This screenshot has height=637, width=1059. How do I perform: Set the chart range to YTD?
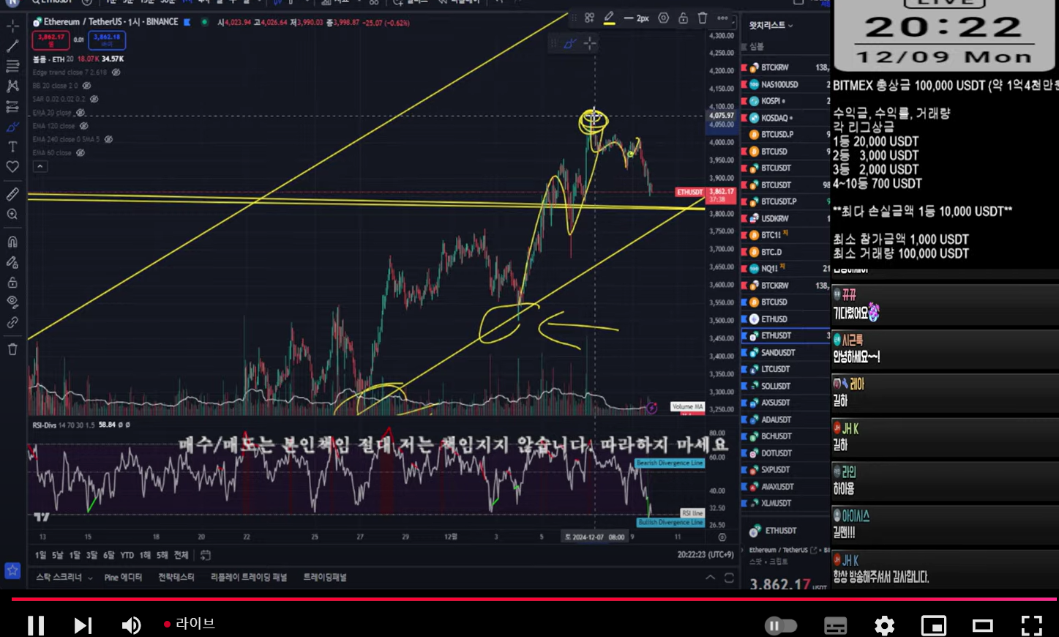[127, 555]
